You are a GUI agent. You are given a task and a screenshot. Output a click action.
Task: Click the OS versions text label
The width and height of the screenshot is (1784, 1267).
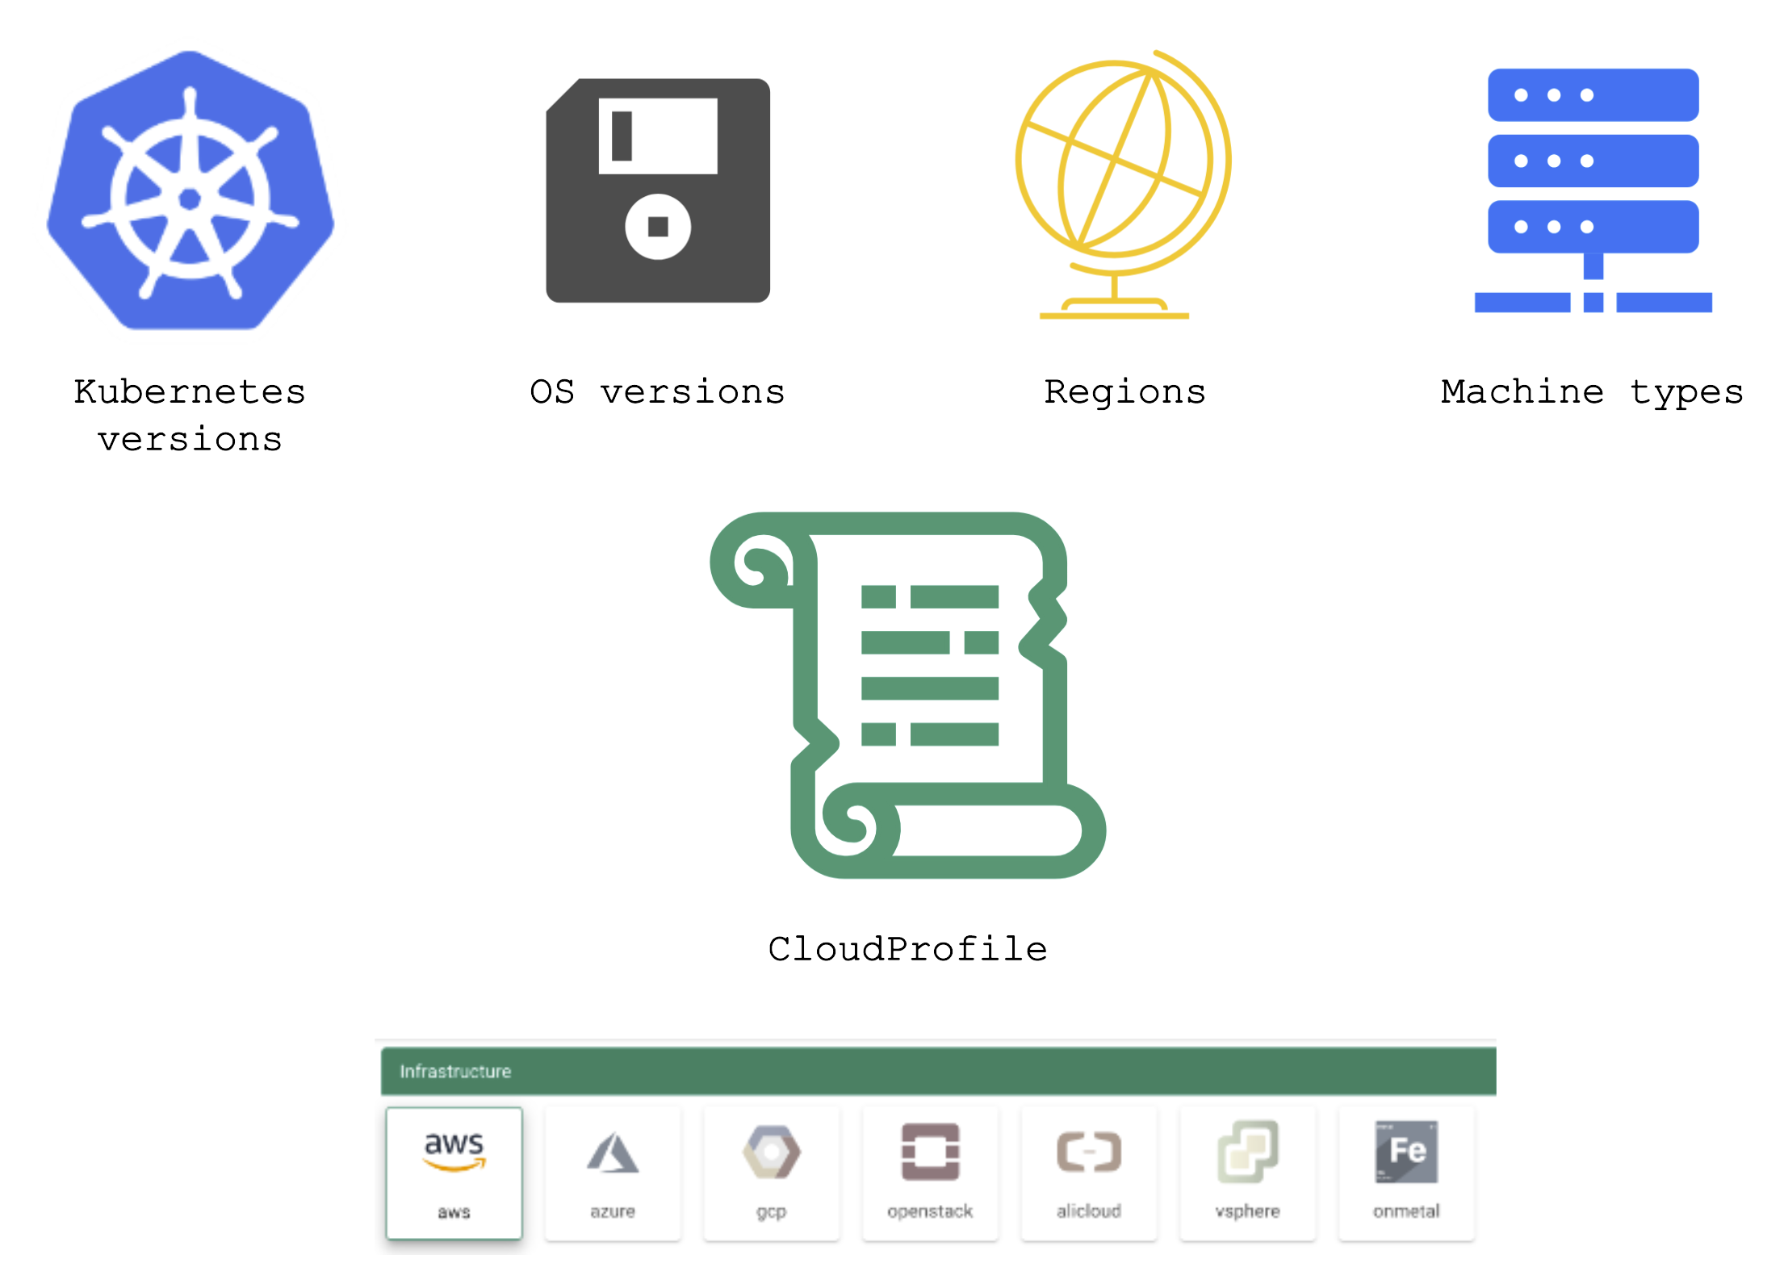point(657,392)
